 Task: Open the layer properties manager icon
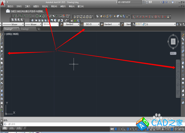134,24
